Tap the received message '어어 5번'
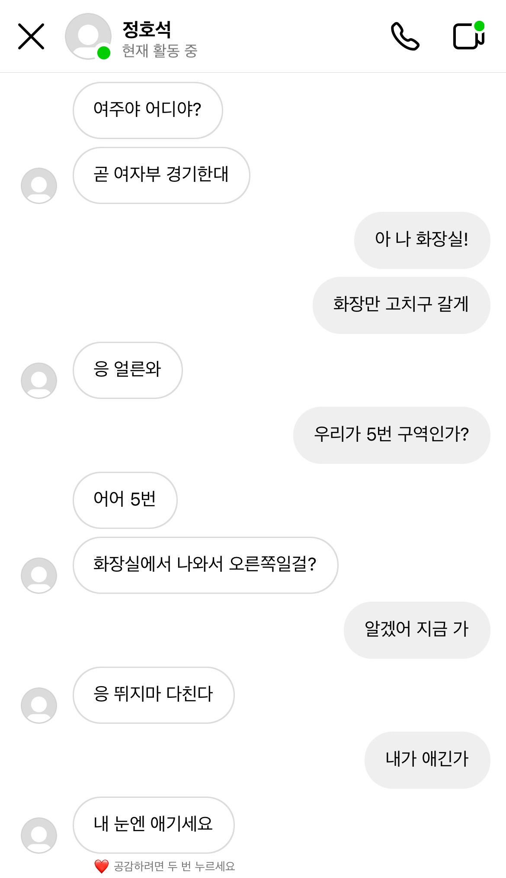 click(x=125, y=500)
